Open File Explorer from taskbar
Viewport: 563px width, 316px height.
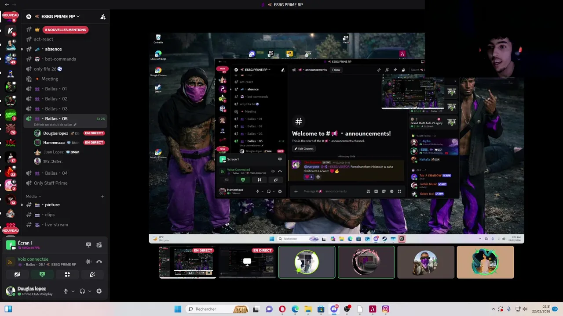pyautogui.click(x=308, y=309)
